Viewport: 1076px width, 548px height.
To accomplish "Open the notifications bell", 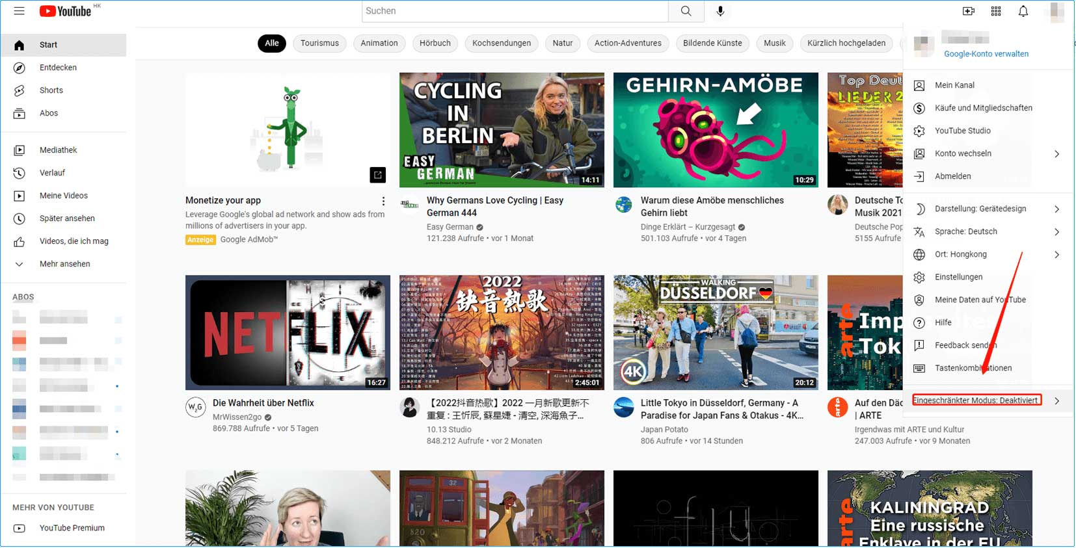I will 1023,11.
